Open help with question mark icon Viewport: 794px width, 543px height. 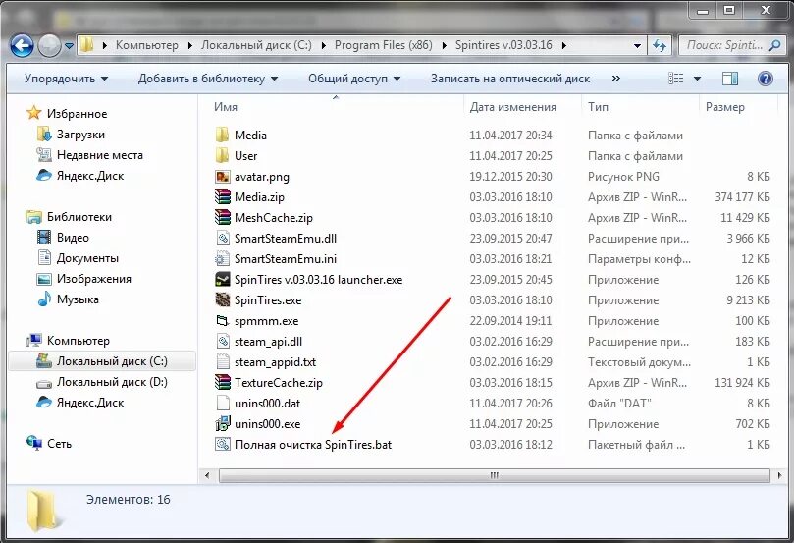(x=766, y=79)
